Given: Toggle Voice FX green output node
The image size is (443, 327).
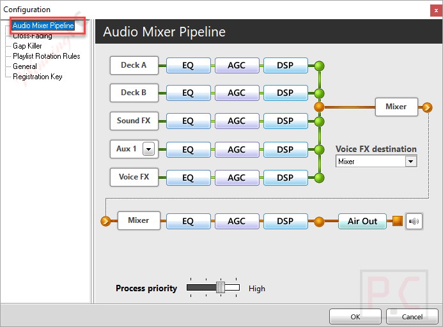Looking at the screenshot, I should pos(319,178).
